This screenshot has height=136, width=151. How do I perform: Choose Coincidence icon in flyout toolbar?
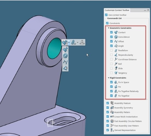point(65,56)
